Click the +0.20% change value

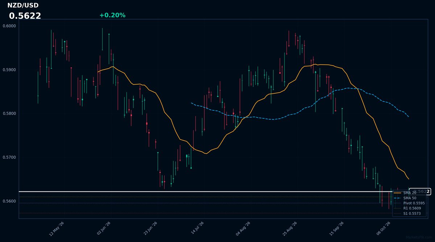pyautogui.click(x=112, y=15)
